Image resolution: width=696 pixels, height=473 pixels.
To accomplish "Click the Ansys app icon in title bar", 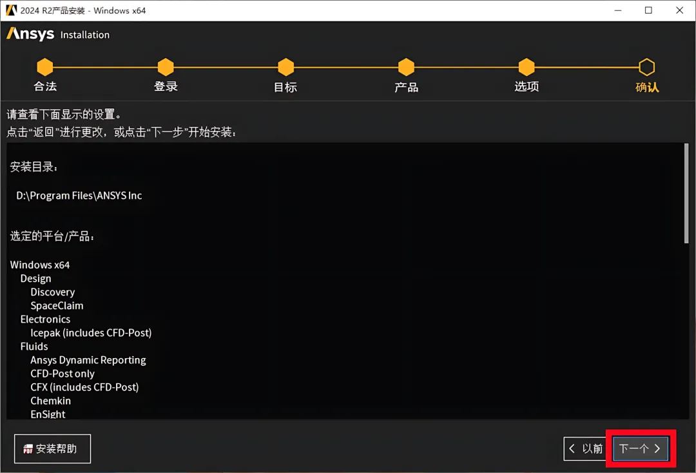I will tap(11, 10).
